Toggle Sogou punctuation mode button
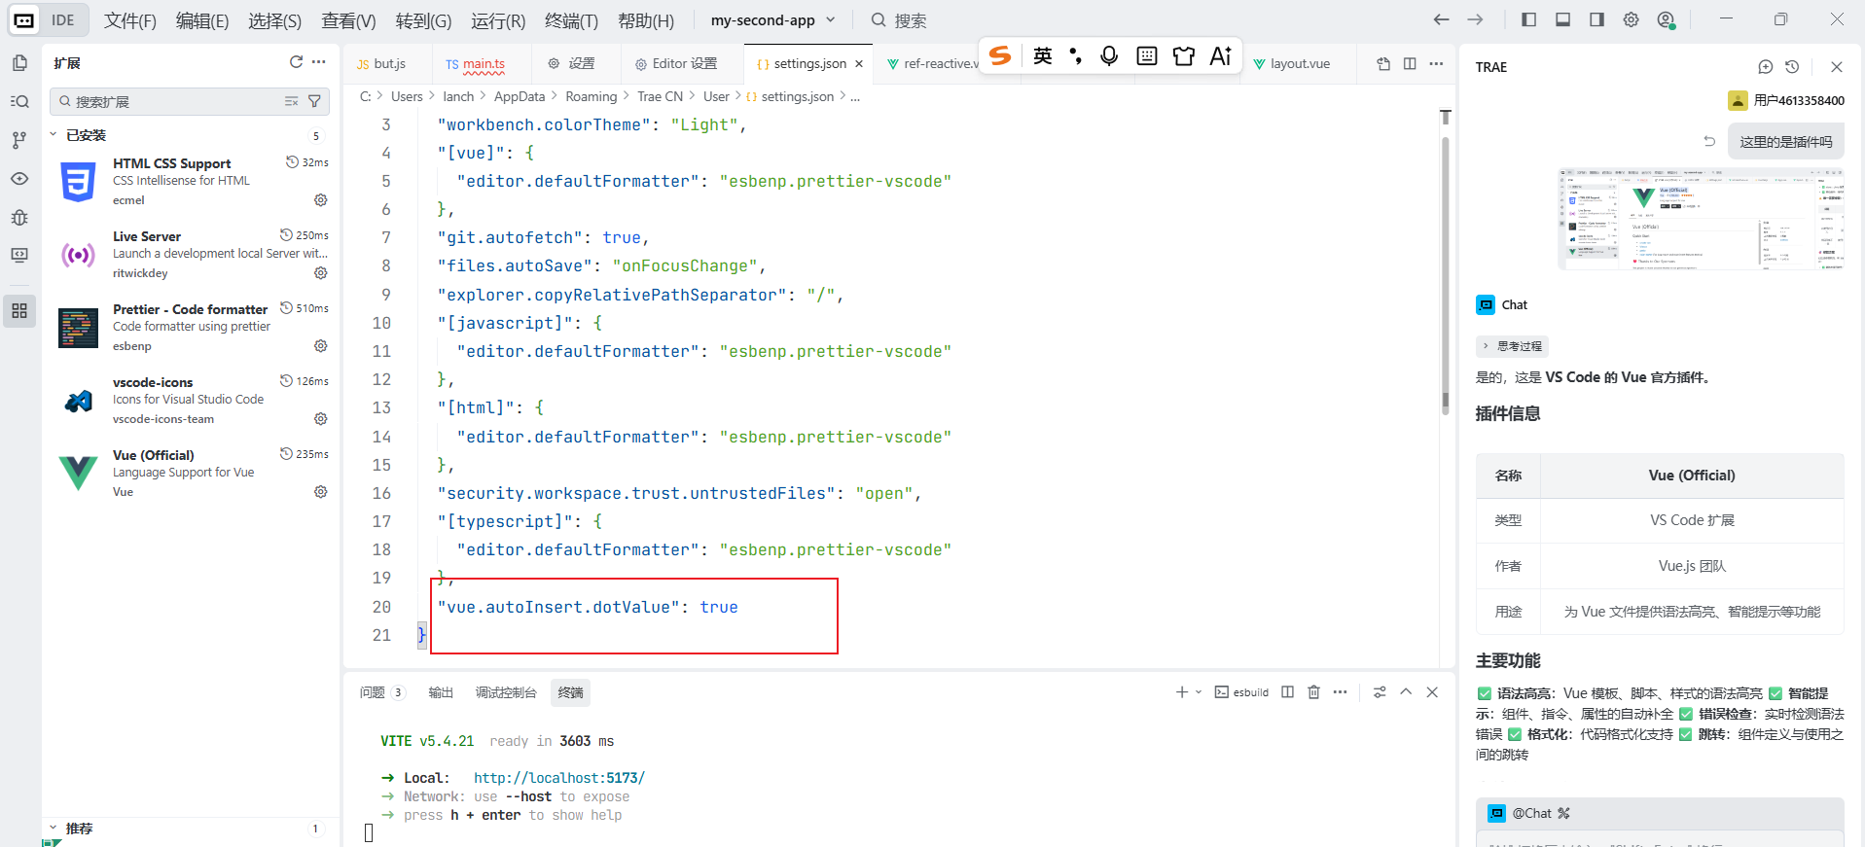This screenshot has height=847, width=1865. point(1076,56)
